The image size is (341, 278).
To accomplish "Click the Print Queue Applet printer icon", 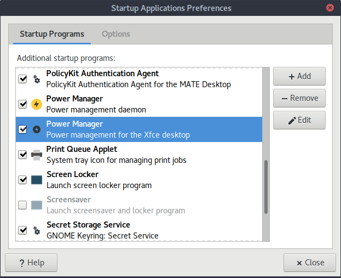I will 37,155.
